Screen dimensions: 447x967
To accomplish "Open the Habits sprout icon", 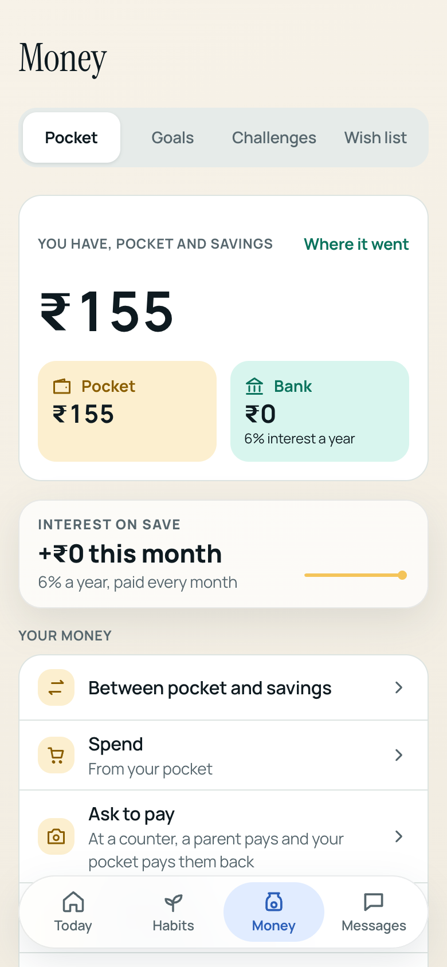I will (173, 902).
